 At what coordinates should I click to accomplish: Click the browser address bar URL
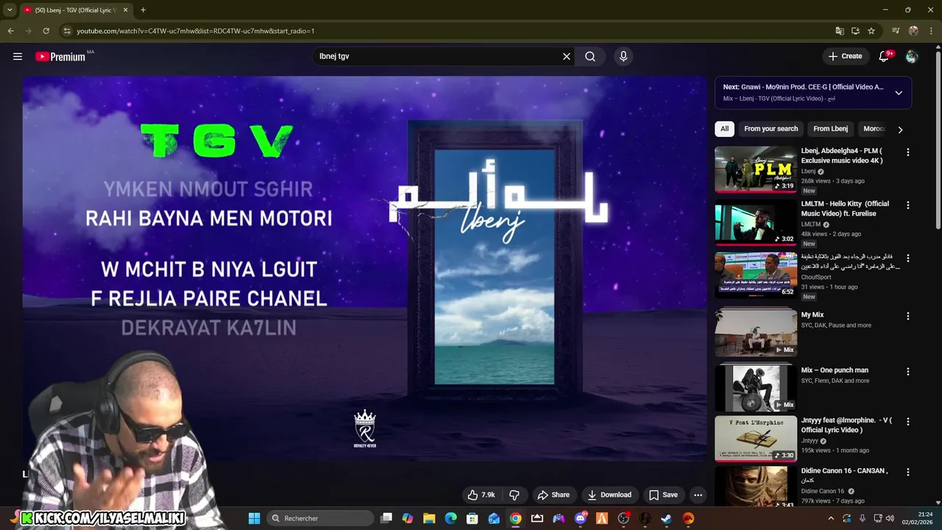point(196,31)
